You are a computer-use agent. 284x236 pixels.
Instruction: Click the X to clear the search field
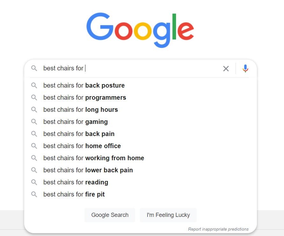[x=226, y=68]
